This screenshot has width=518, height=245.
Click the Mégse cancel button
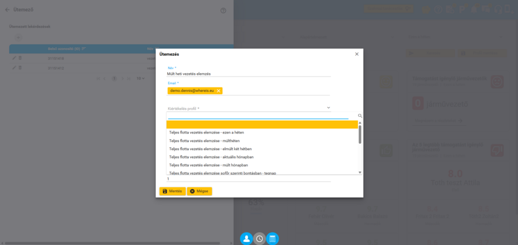200,191
